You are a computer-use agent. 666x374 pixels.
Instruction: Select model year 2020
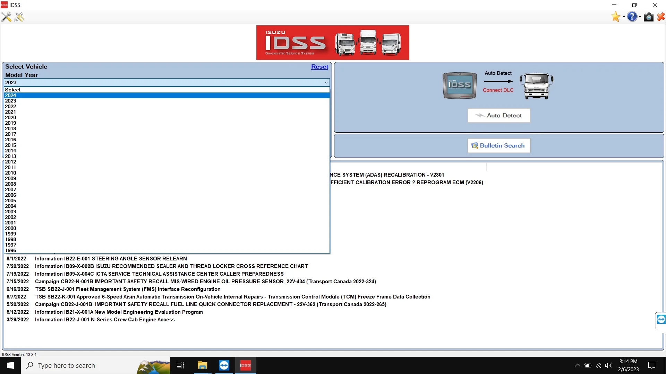pyautogui.click(x=166, y=117)
